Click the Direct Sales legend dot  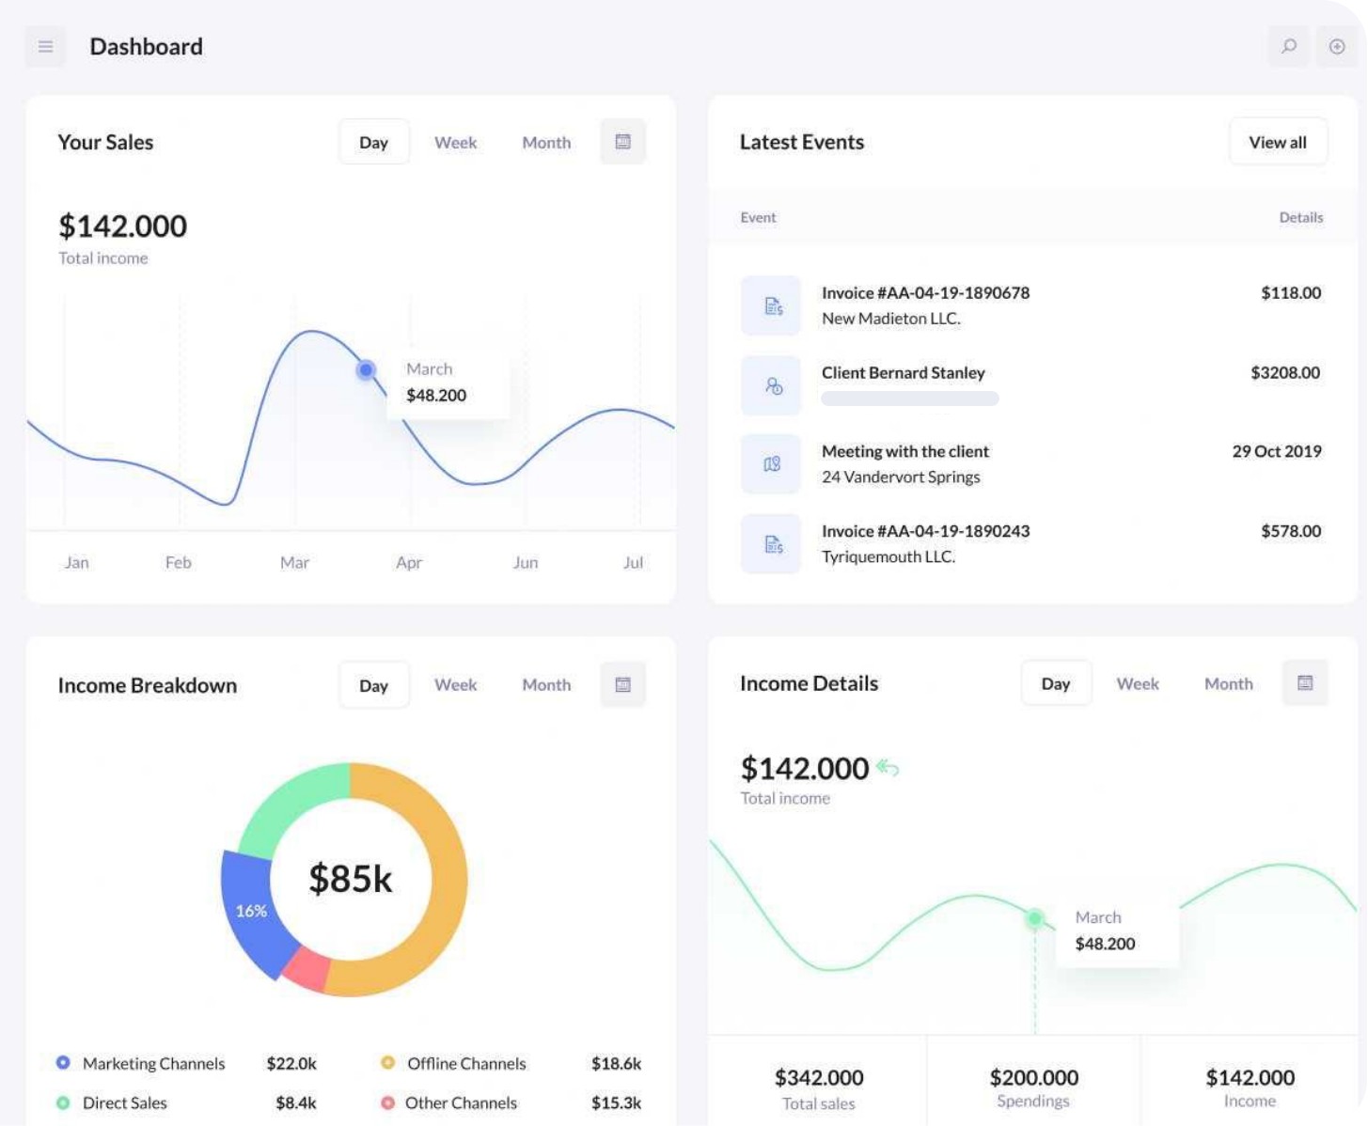pos(63,1103)
